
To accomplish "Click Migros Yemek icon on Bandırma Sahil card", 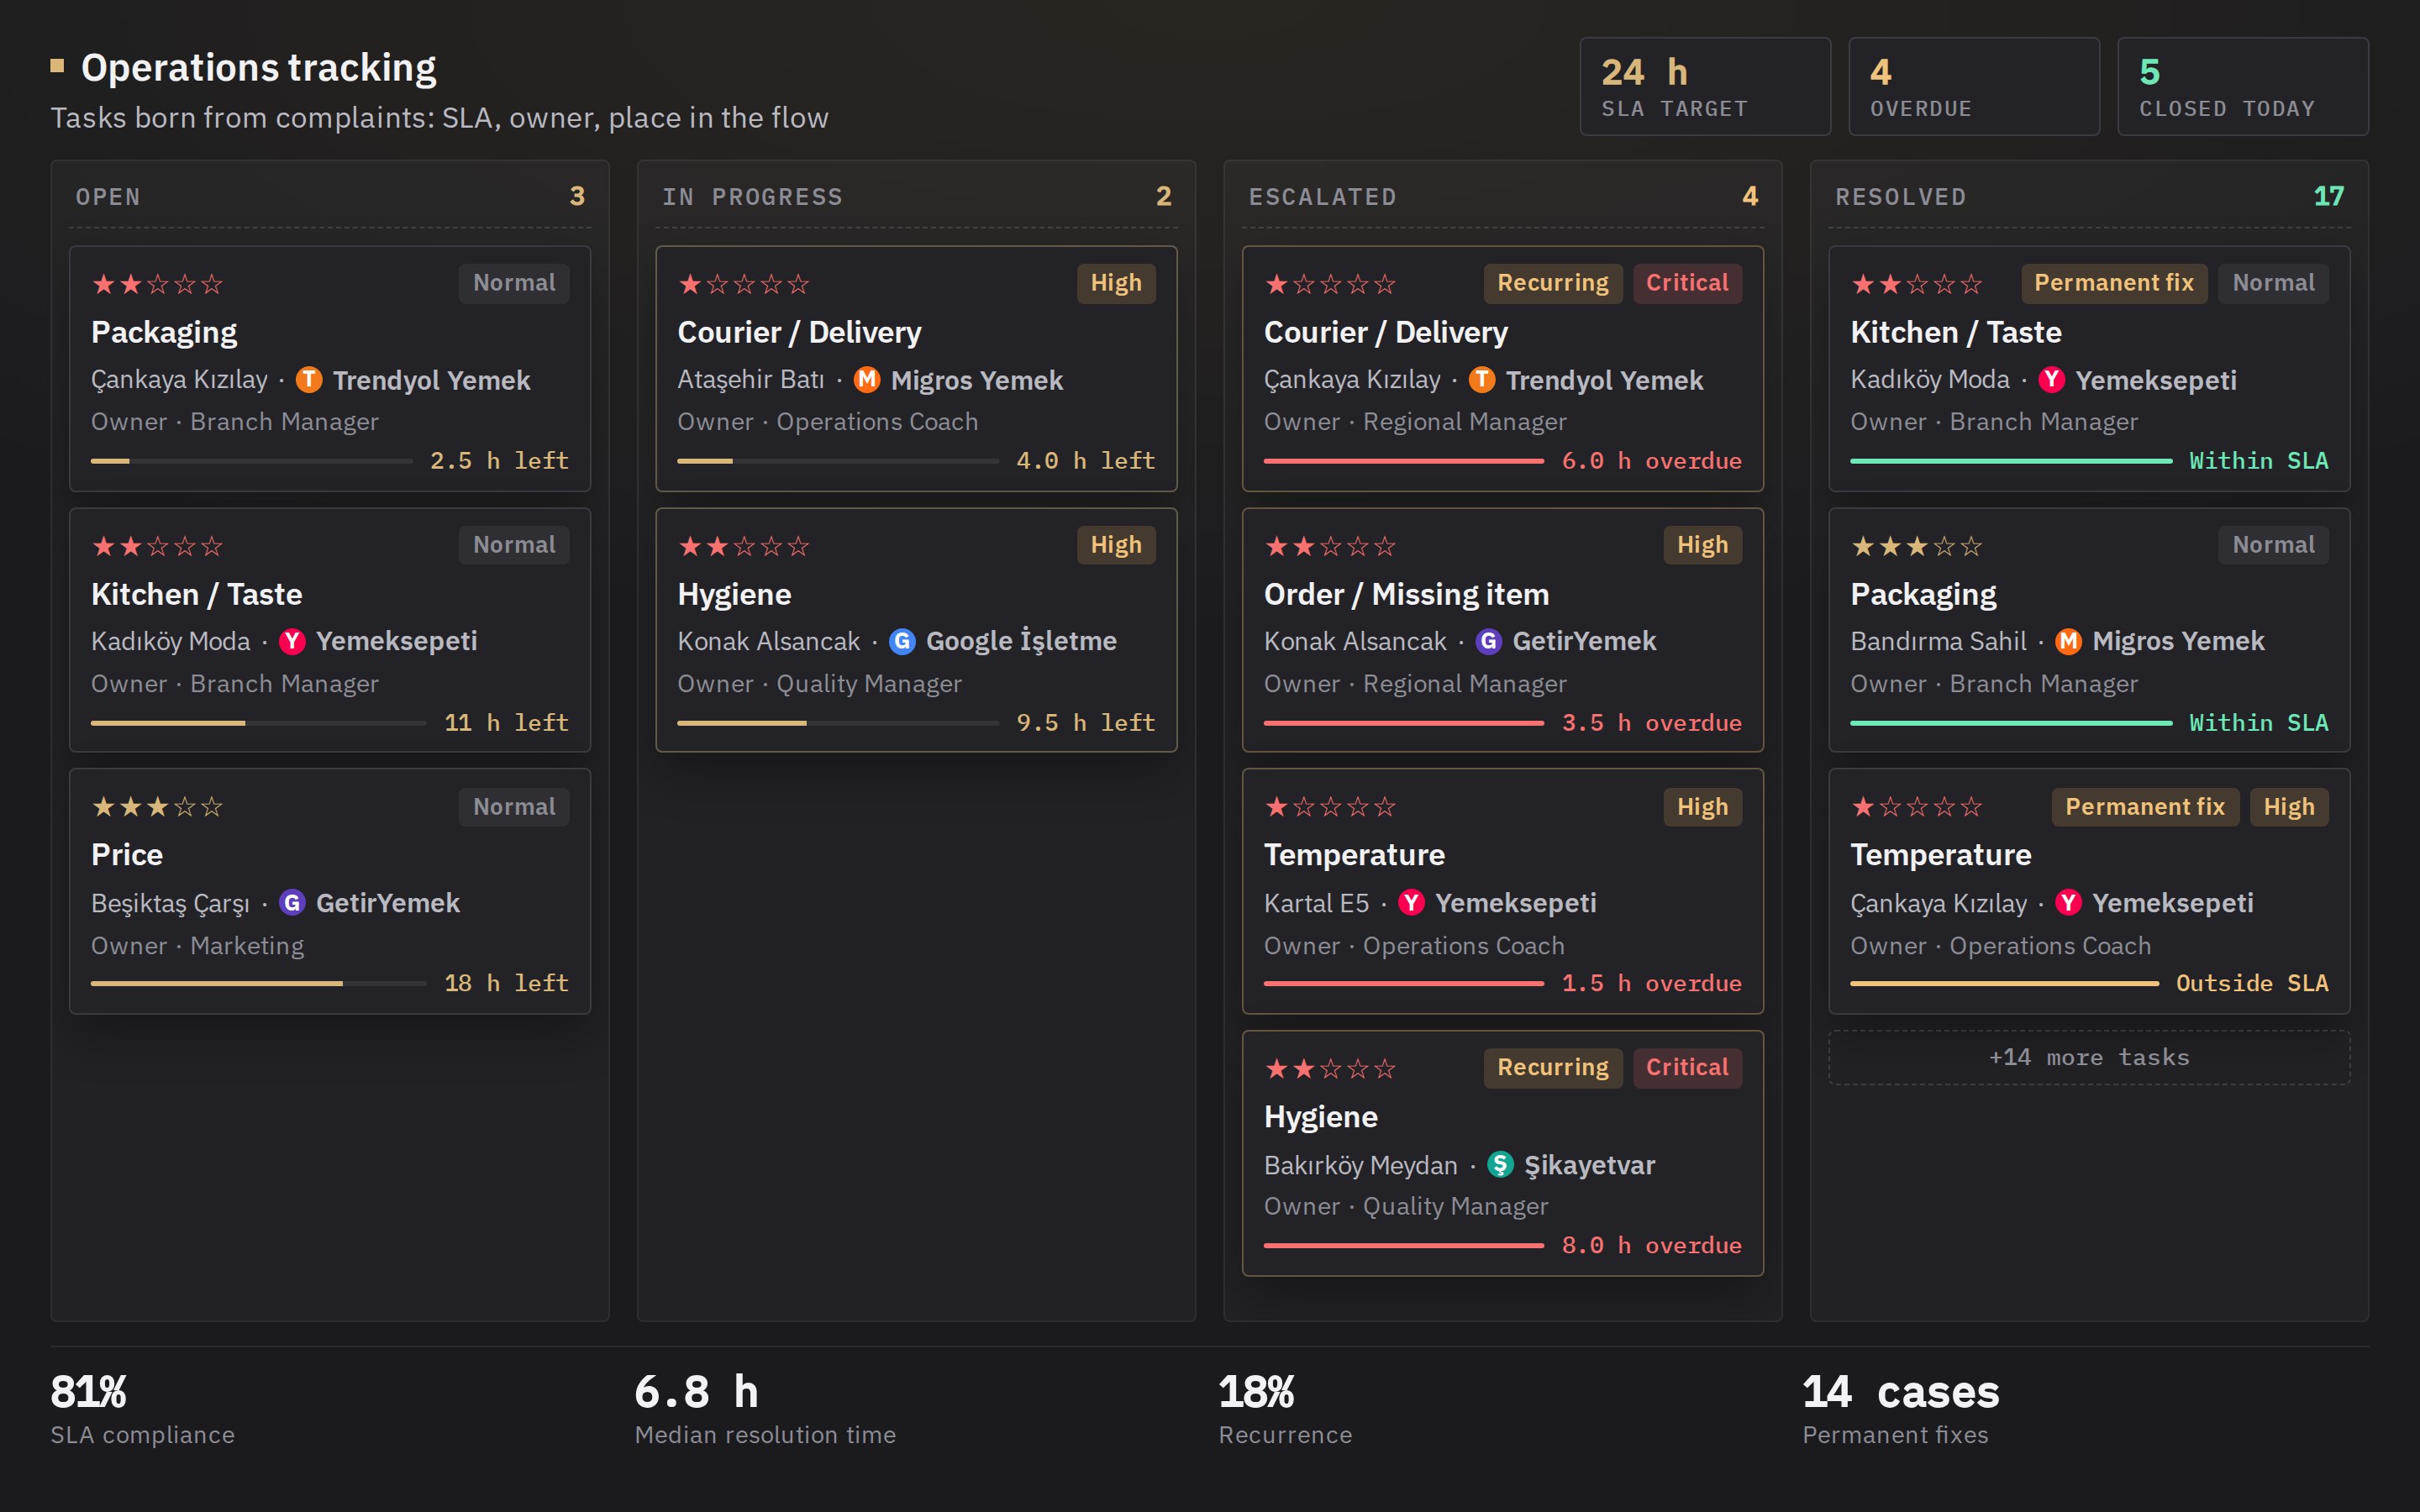I will (x=2068, y=641).
